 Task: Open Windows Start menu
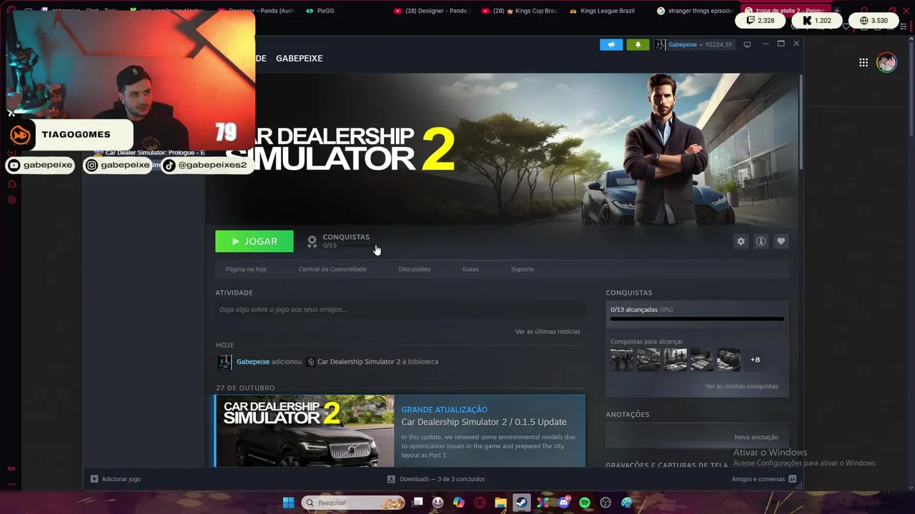point(288,503)
